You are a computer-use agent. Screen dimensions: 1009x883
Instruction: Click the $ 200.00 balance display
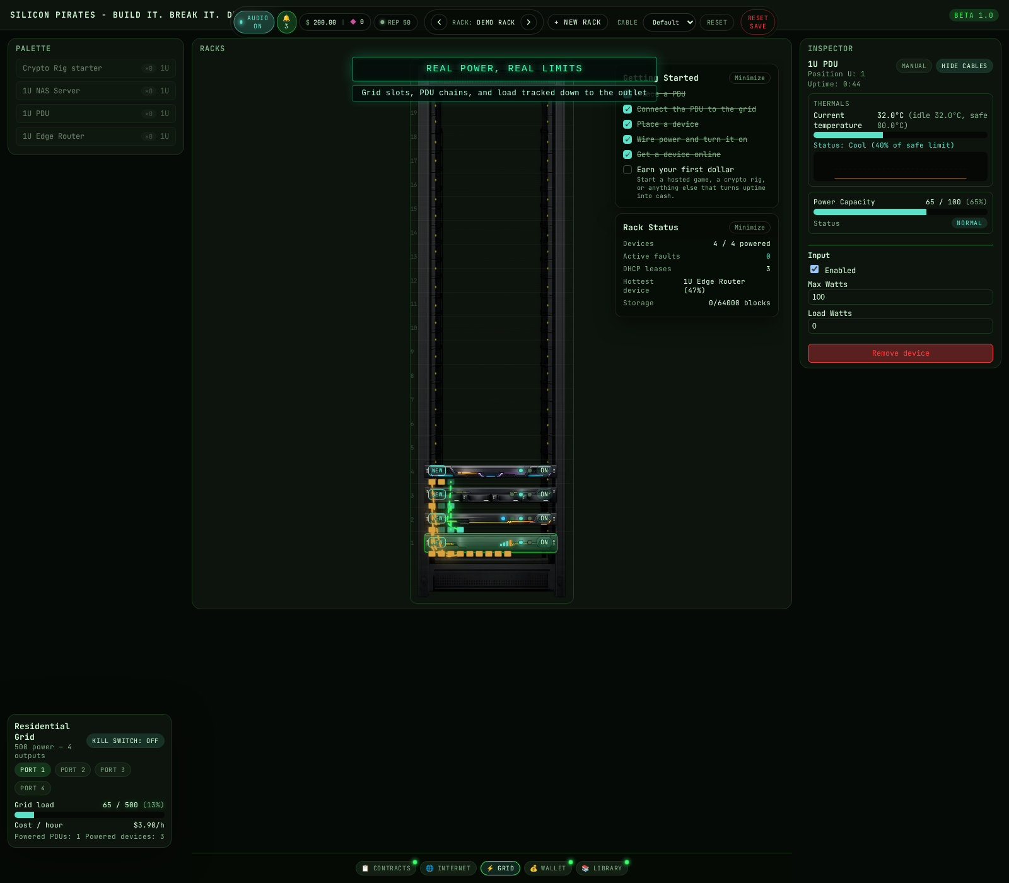(321, 22)
